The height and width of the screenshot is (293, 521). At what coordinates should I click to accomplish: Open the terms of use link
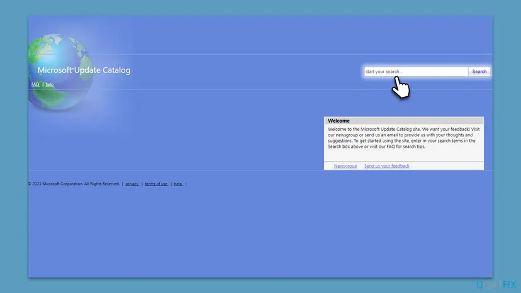pos(156,184)
